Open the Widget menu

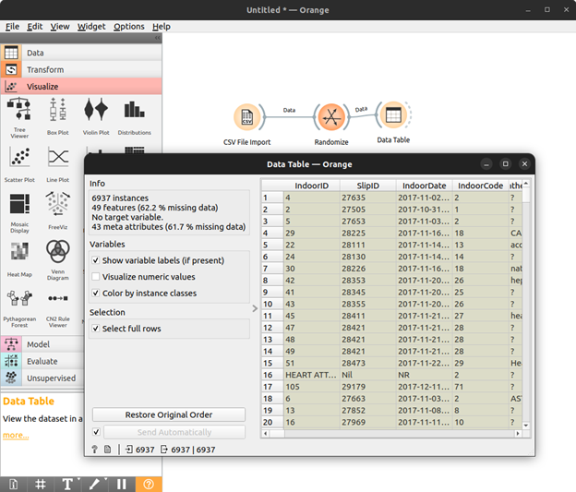[91, 27]
